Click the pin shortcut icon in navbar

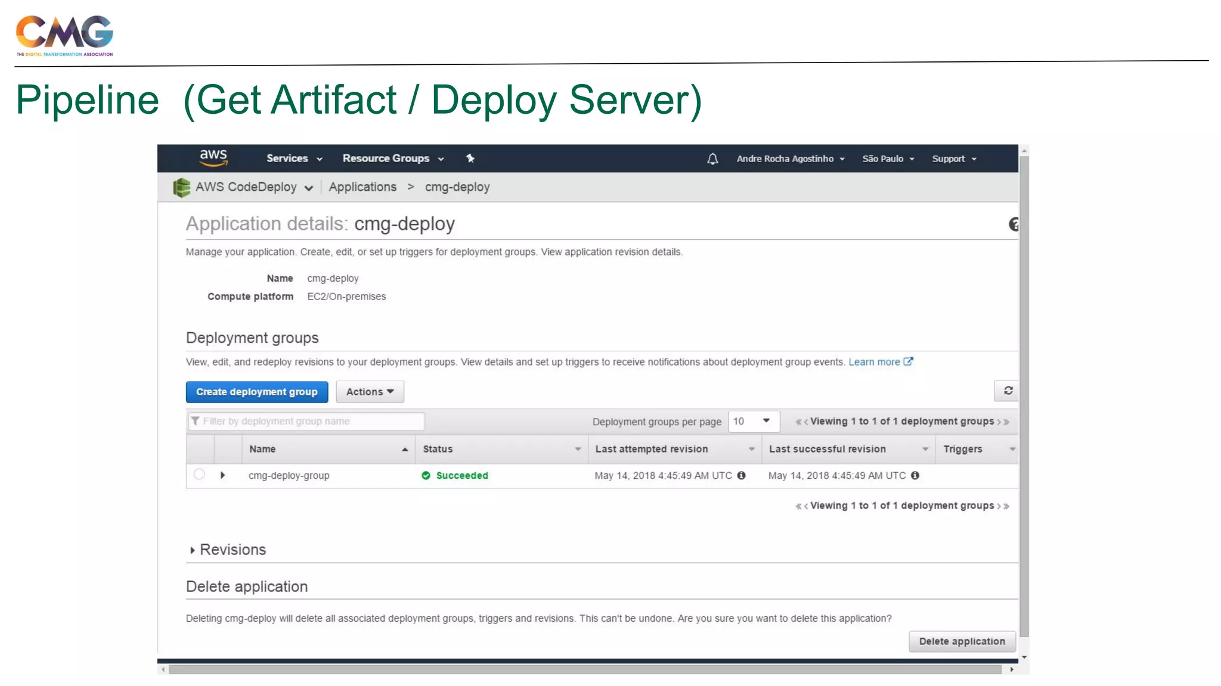point(470,158)
